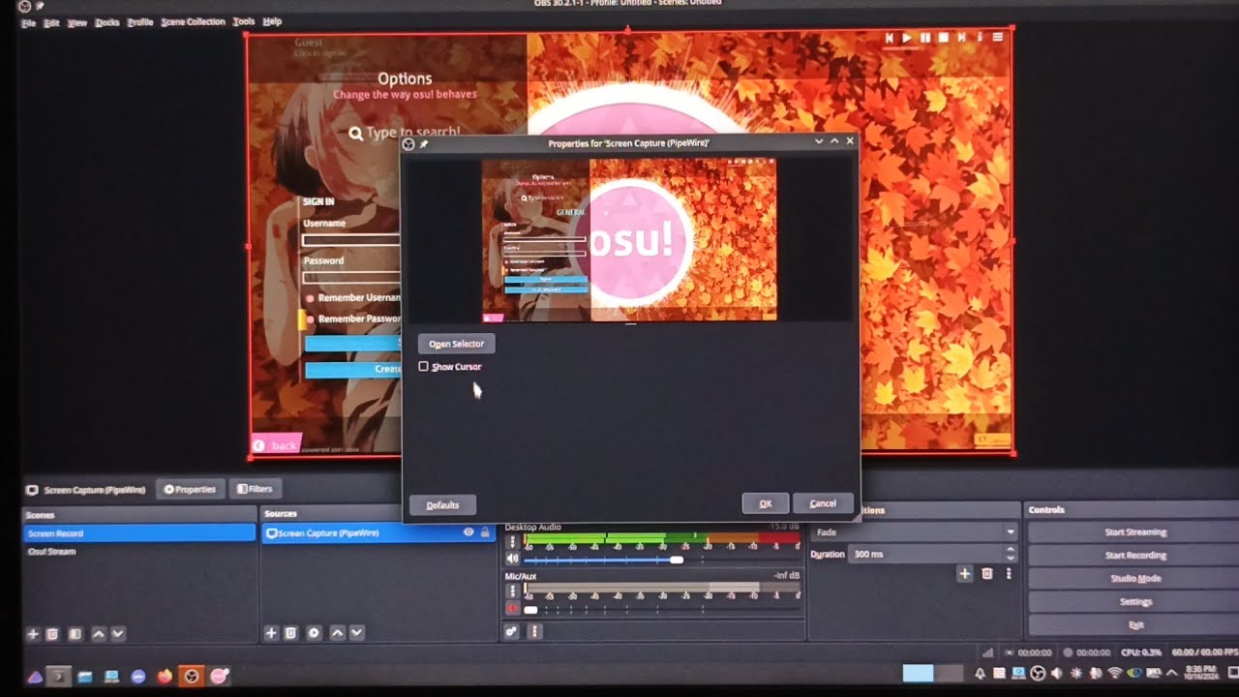Enable the Show Cursor checkbox

(423, 367)
